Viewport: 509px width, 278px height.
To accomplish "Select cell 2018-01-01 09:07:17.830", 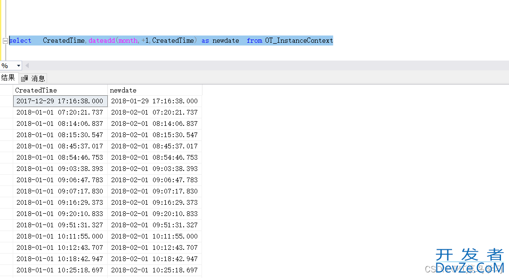I will (60, 191).
